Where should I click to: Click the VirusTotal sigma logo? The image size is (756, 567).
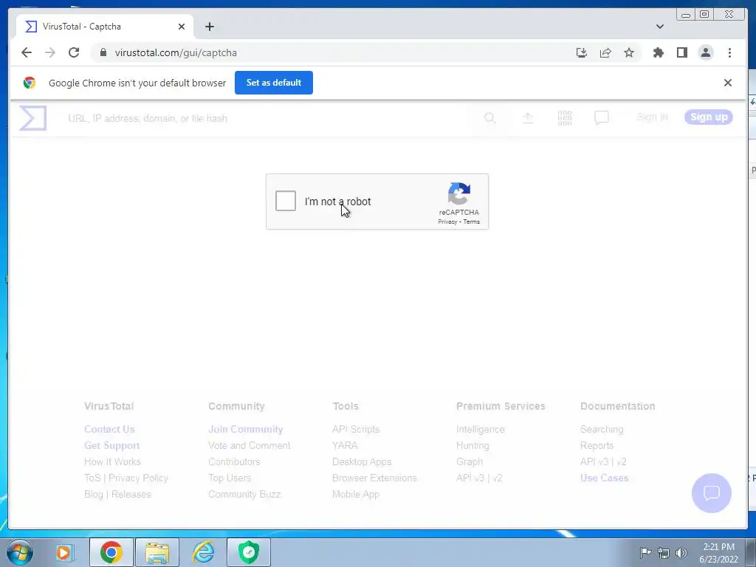click(x=32, y=117)
